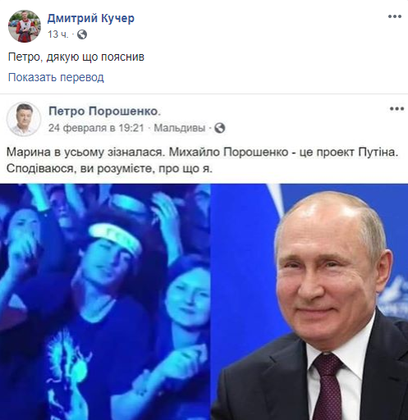The height and width of the screenshot is (420, 408).
Task: Click the globe privacy icon after Мальдивы
Action: [x=220, y=128]
